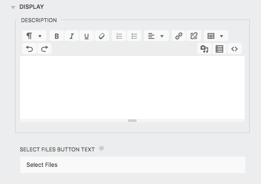Image resolution: width=261 pixels, height=184 pixels.
Task: Open the text alignment dropdown
Action: (156, 36)
